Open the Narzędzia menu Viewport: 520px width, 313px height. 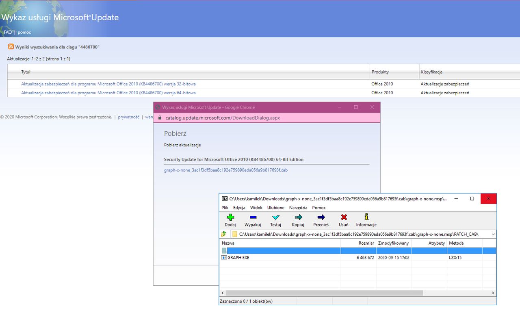coord(299,208)
